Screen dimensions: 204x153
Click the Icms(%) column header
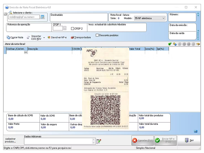click(x=151, y=49)
